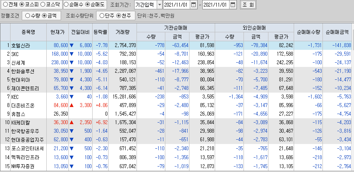The image size is (354, 172).
Task: Edit the end date field 2021/11/01
Action: pyautogui.click(x=216, y=5)
